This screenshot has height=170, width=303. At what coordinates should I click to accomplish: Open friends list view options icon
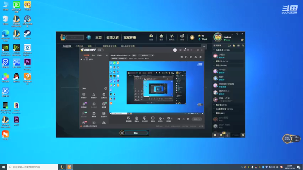click(x=239, y=46)
